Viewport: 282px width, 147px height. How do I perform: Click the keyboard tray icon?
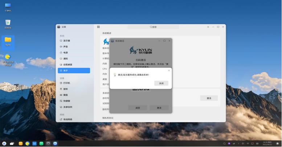[x=257, y=143]
